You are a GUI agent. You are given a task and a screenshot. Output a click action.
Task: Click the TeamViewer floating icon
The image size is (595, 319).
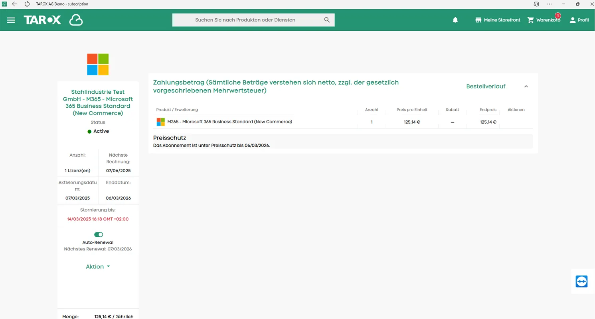pos(582,281)
